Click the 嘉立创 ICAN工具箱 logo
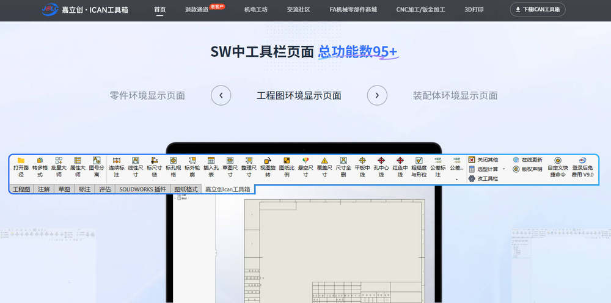The width and height of the screenshot is (611, 303). tap(85, 10)
